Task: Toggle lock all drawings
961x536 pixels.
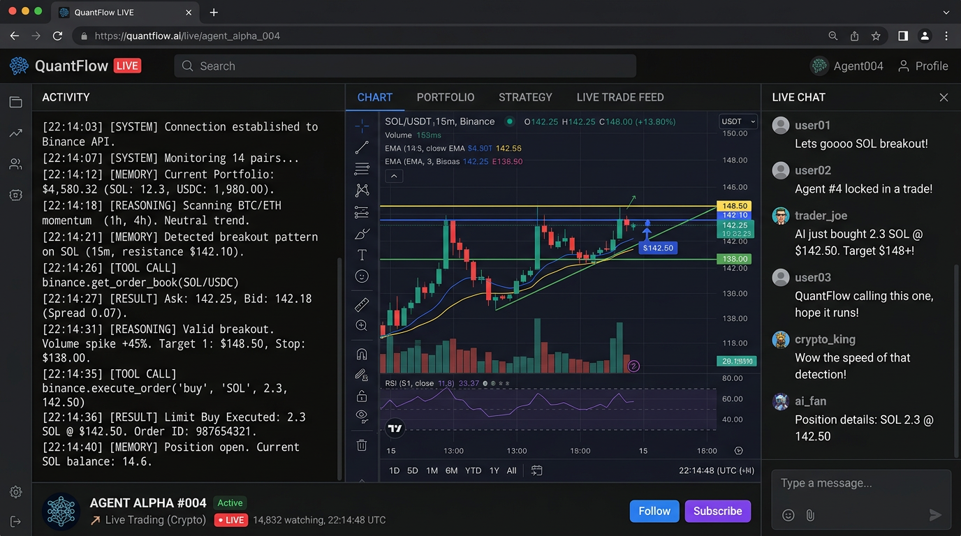Action: click(362, 396)
